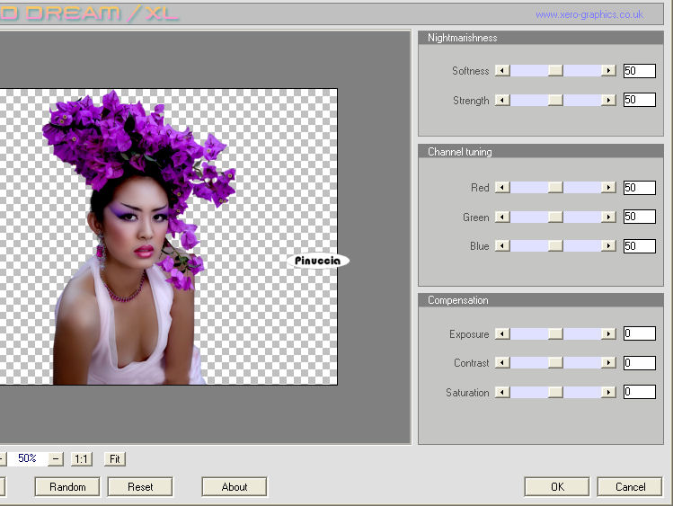This screenshot has height=506, width=673.
Task: Click the preview image of the woman
Action: point(168,236)
